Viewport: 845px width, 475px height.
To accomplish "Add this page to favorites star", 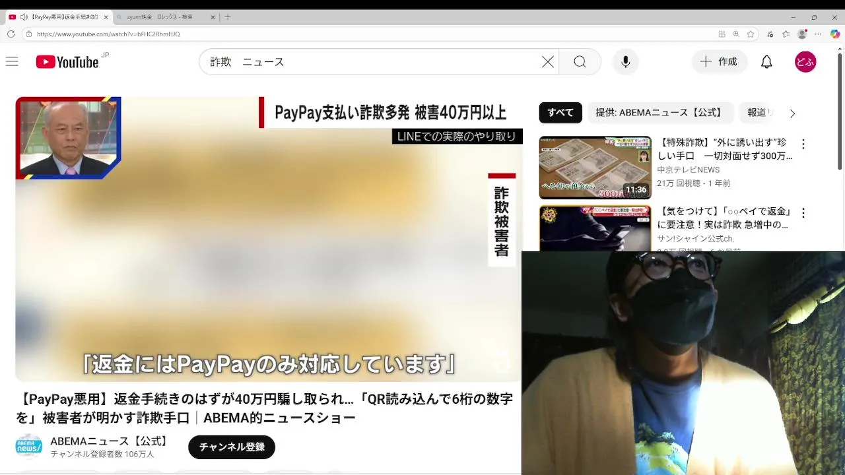I will pos(751,34).
